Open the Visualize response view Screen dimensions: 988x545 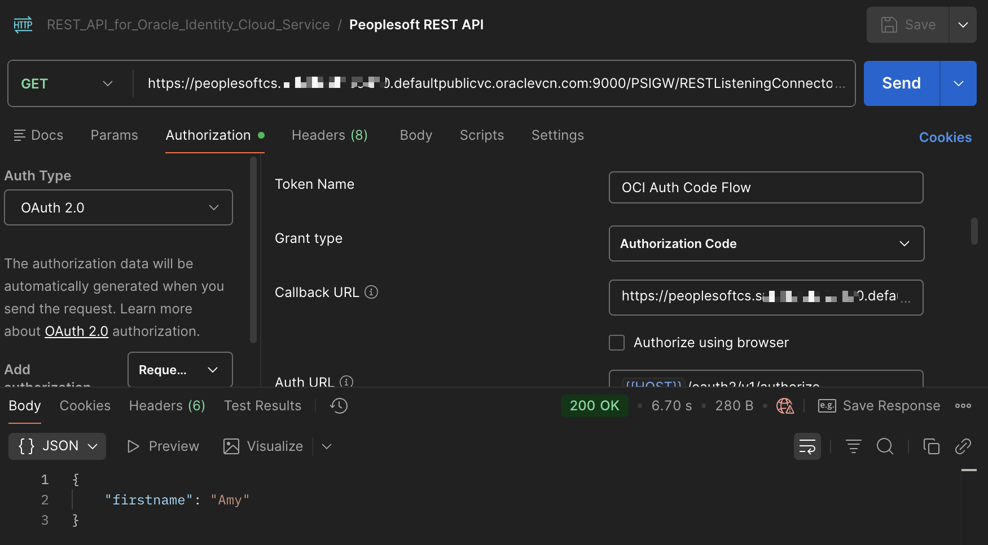tap(264, 446)
